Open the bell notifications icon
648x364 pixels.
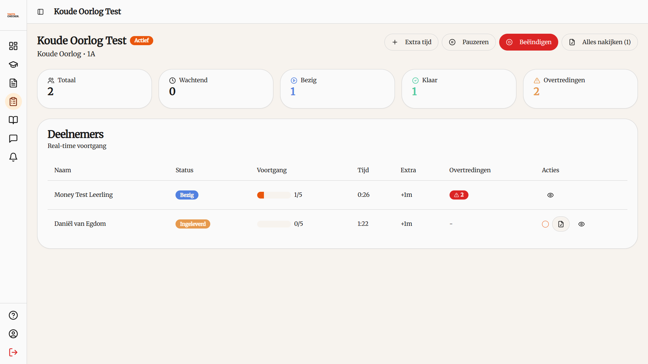point(13,157)
